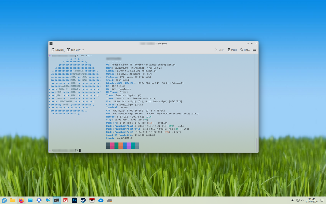
Task: Click the purple color block in fastfetch output
Action: click(x=129, y=145)
